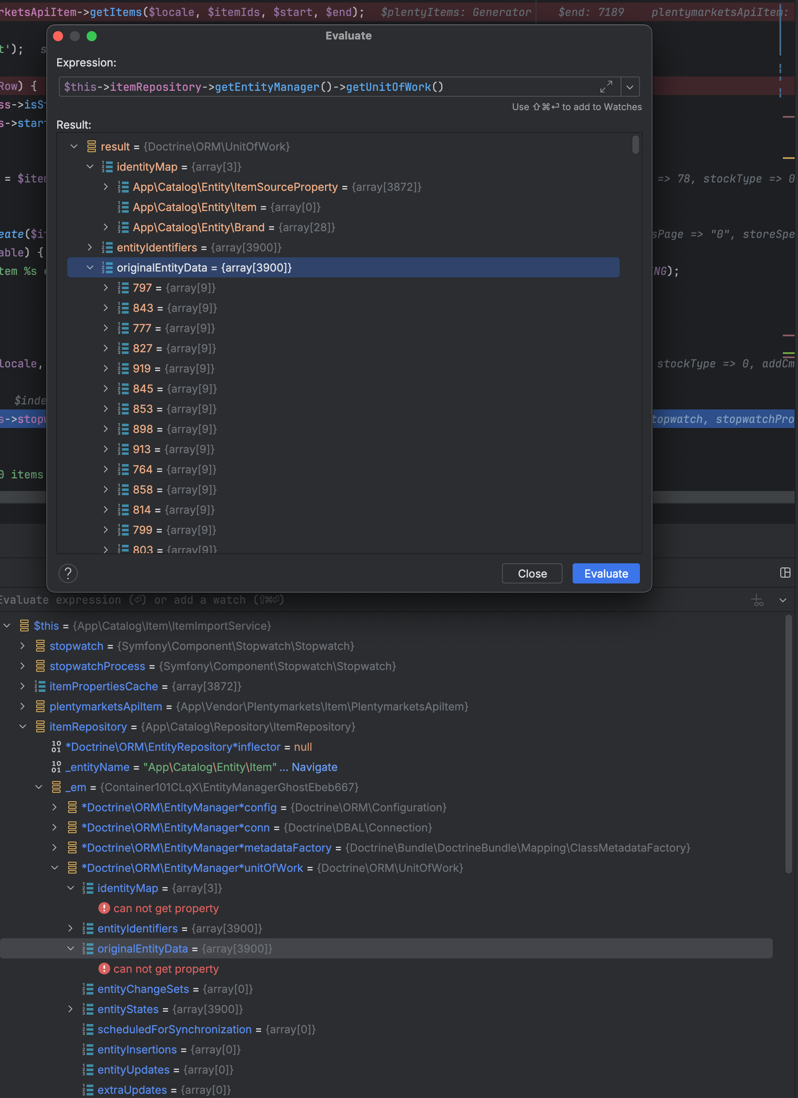
Task: Select the entityUpdates row
Action: pos(386,1069)
